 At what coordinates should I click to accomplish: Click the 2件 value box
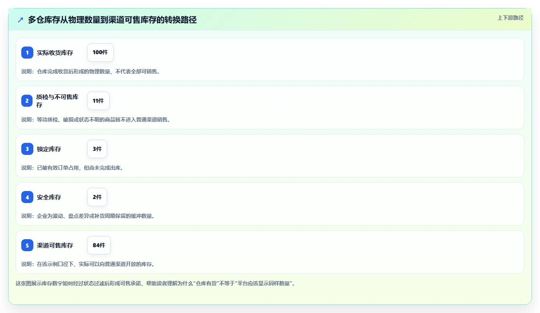click(97, 197)
